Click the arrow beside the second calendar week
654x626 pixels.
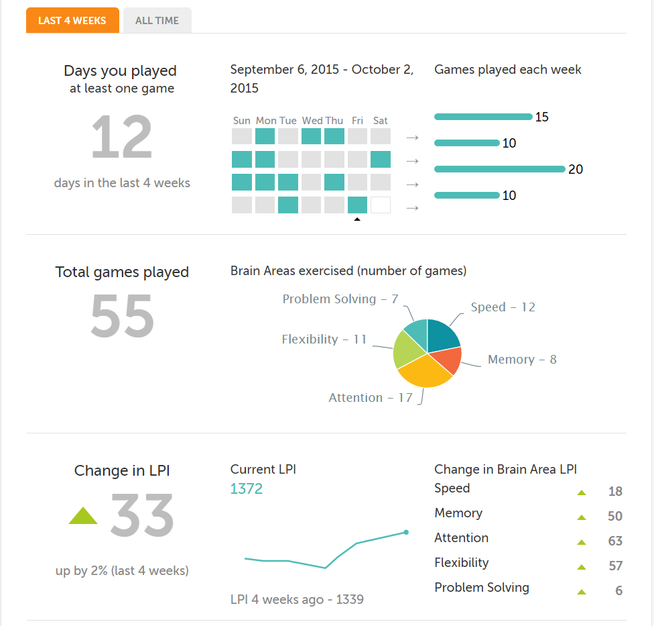[413, 161]
